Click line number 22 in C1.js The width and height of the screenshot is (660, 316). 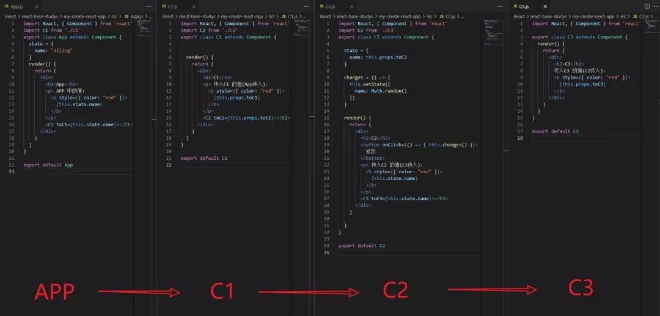(169, 165)
